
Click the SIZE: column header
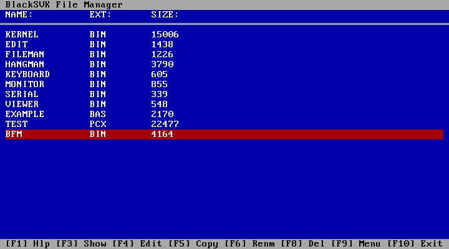[165, 14]
